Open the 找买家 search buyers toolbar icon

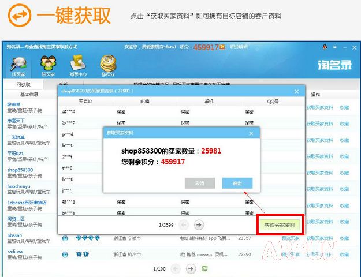18,66
